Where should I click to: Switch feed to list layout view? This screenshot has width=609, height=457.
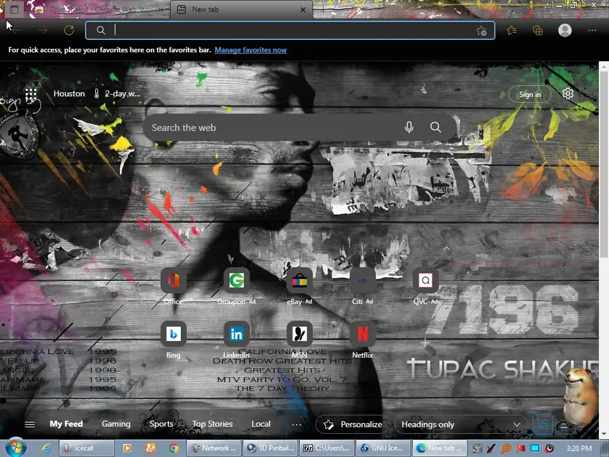click(x=564, y=425)
